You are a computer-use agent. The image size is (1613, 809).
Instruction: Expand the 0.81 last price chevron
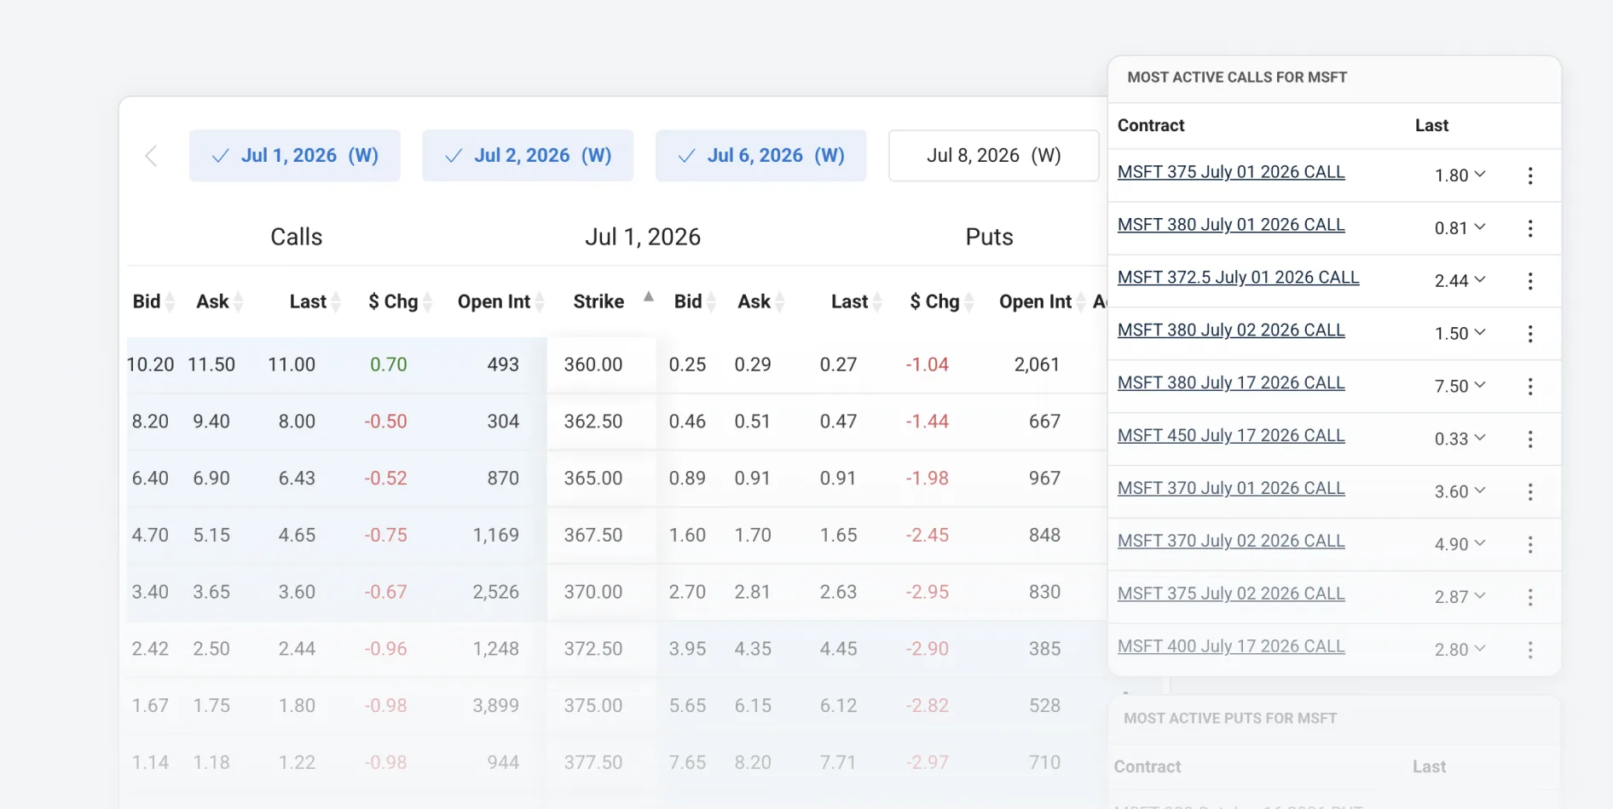tap(1480, 227)
